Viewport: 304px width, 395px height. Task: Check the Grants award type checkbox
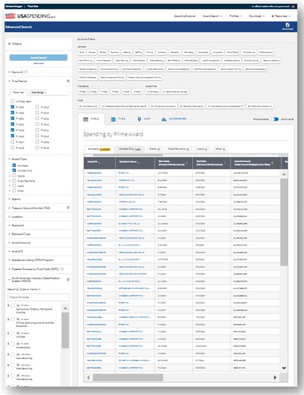pyautogui.click(x=14, y=176)
